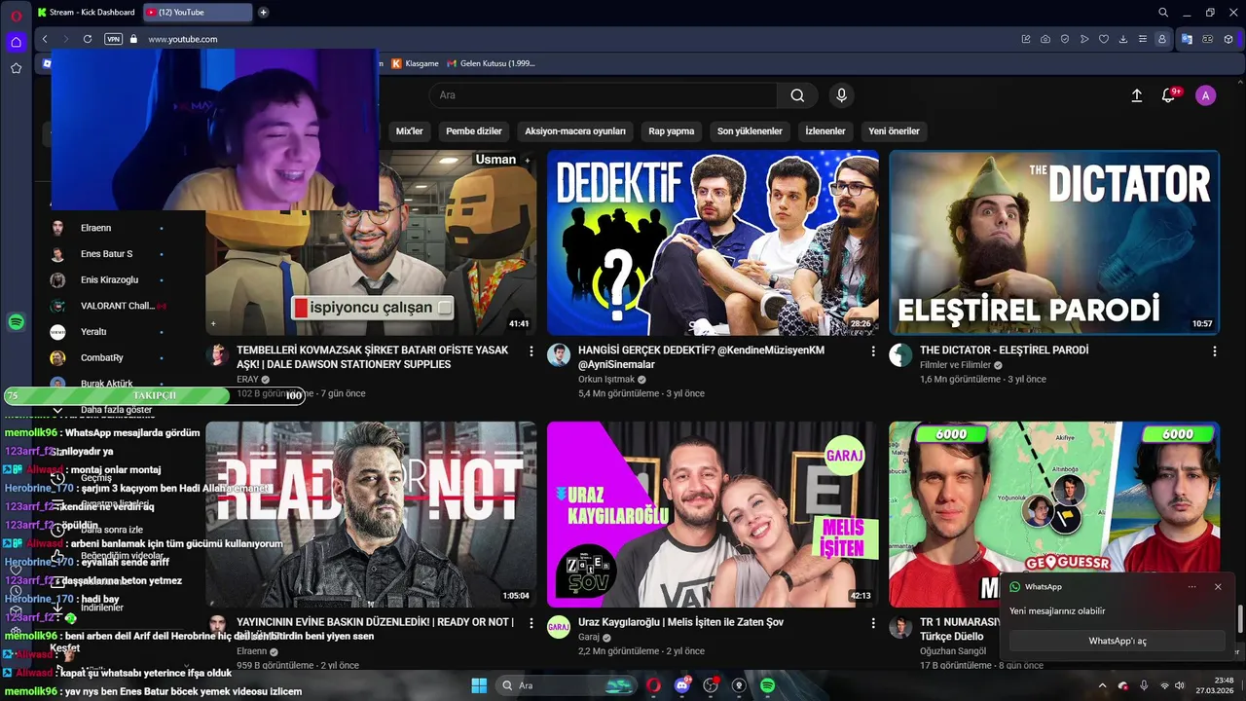The image size is (1246, 701).
Task: Toggle system volume icon in tray
Action: [1179, 686]
